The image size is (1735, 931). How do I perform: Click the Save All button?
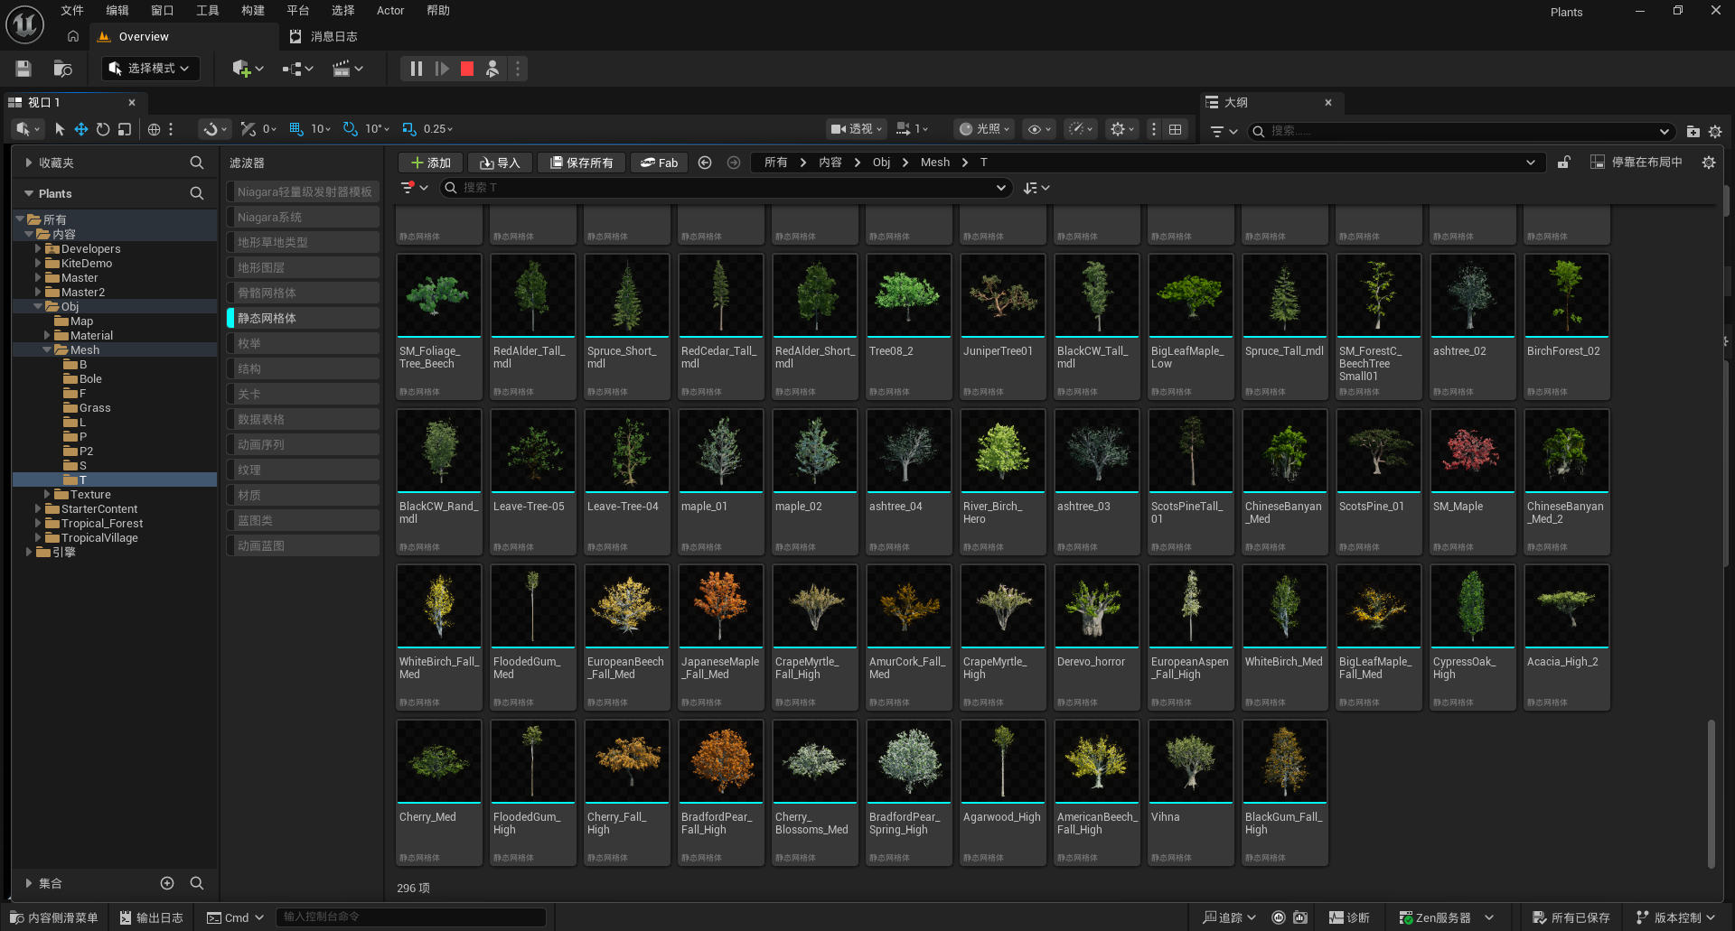tap(581, 163)
